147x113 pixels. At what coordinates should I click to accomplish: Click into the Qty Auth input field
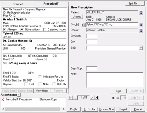[92, 36]
